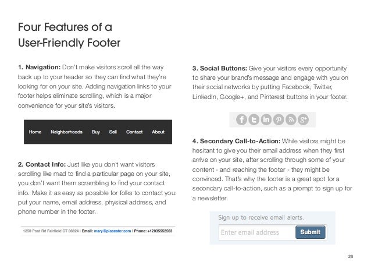Click the Google+ social icon
The image size is (371, 272).
(304, 119)
